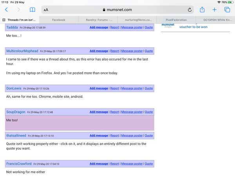Report DonLewis's post
Screen dimensions: 235x176
pos(115,88)
